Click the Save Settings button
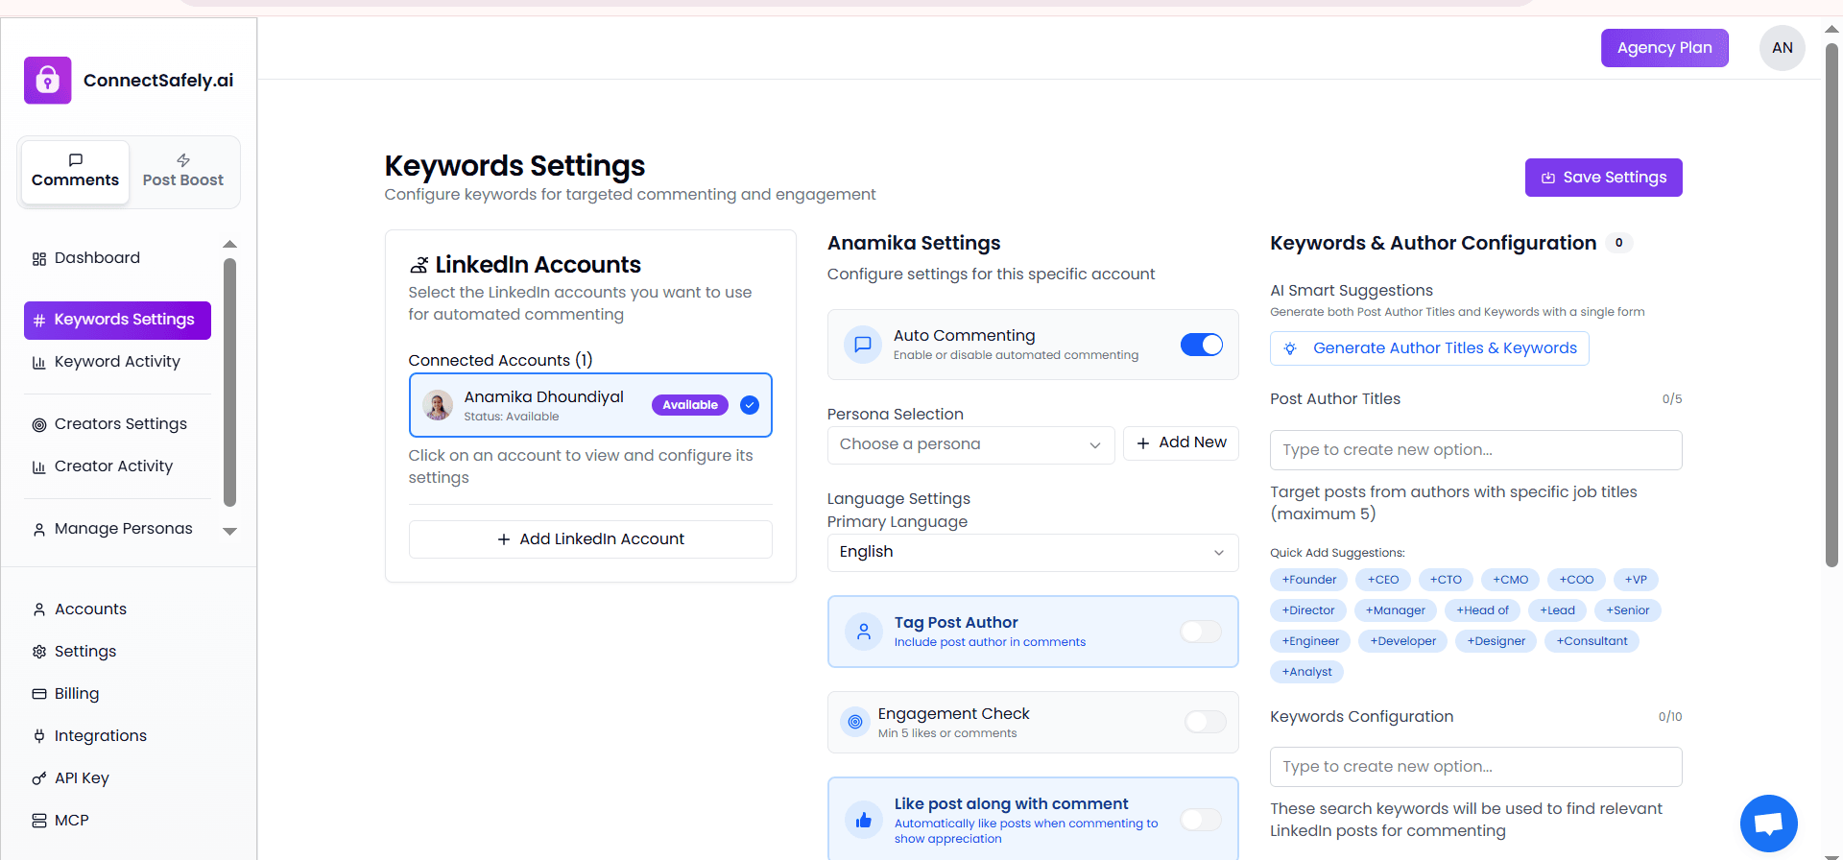 tap(1604, 178)
